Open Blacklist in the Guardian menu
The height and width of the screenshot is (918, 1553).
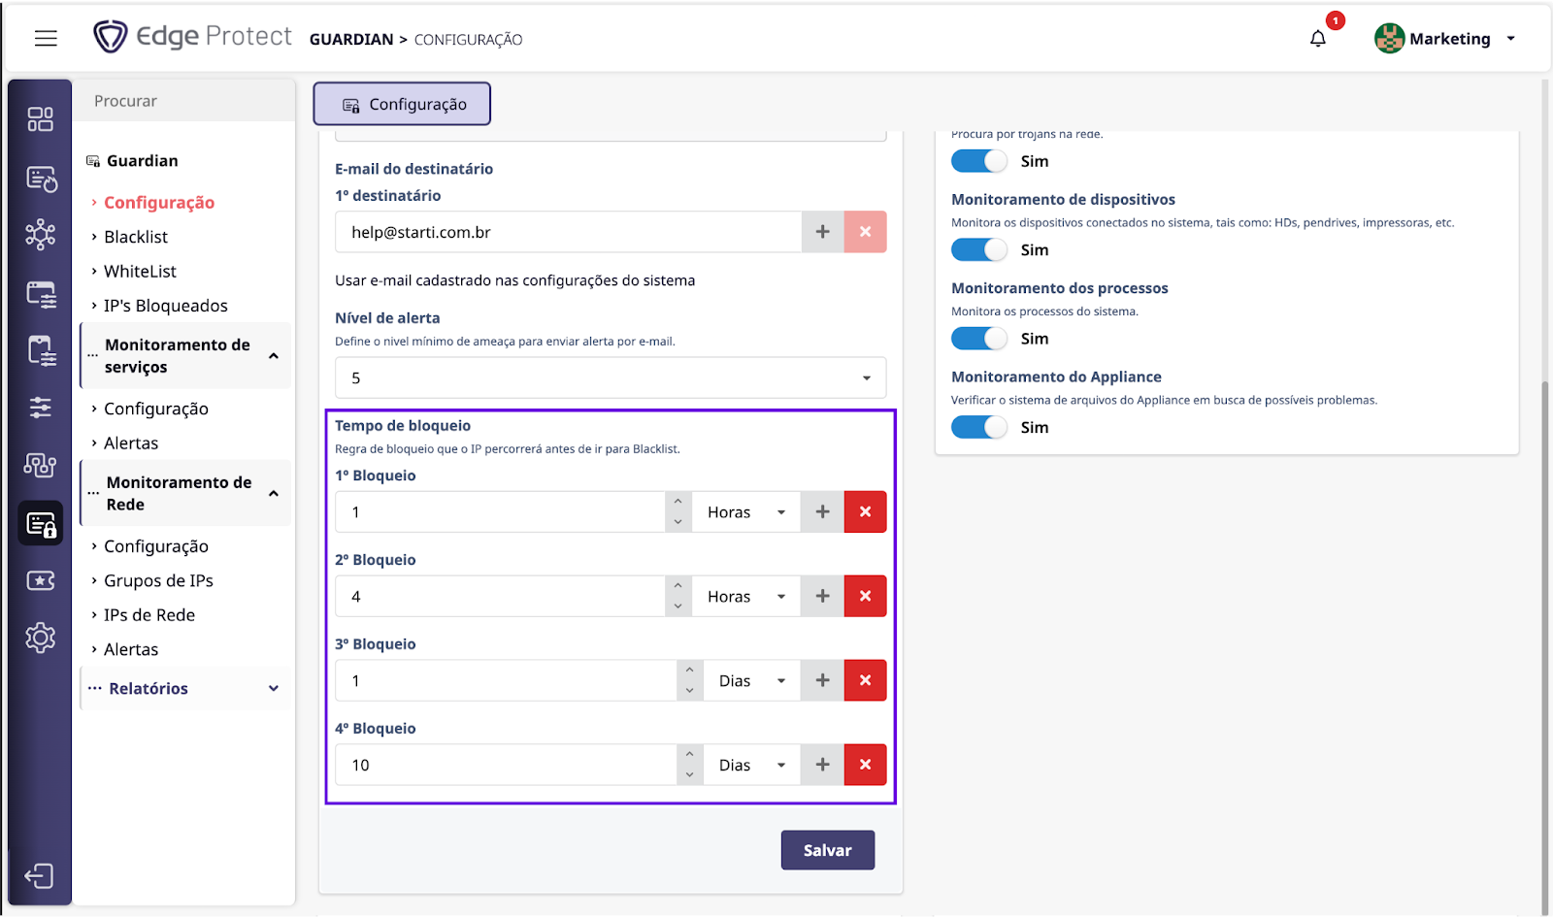coord(136,237)
